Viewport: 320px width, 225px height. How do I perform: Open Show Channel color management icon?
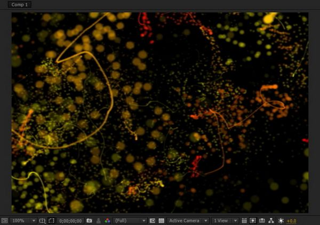tap(107, 221)
